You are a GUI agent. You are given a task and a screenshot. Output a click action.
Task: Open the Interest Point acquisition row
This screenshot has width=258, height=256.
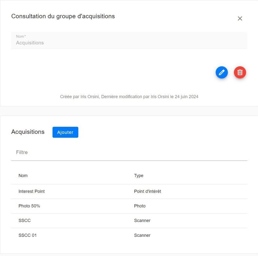pyautogui.click(x=31, y=191)
